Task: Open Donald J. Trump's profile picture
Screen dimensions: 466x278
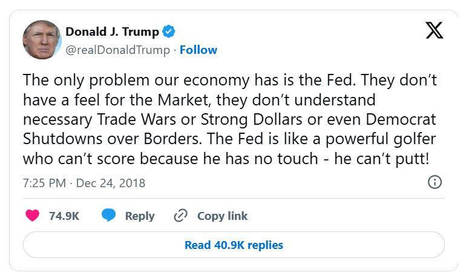Action: 42,40
